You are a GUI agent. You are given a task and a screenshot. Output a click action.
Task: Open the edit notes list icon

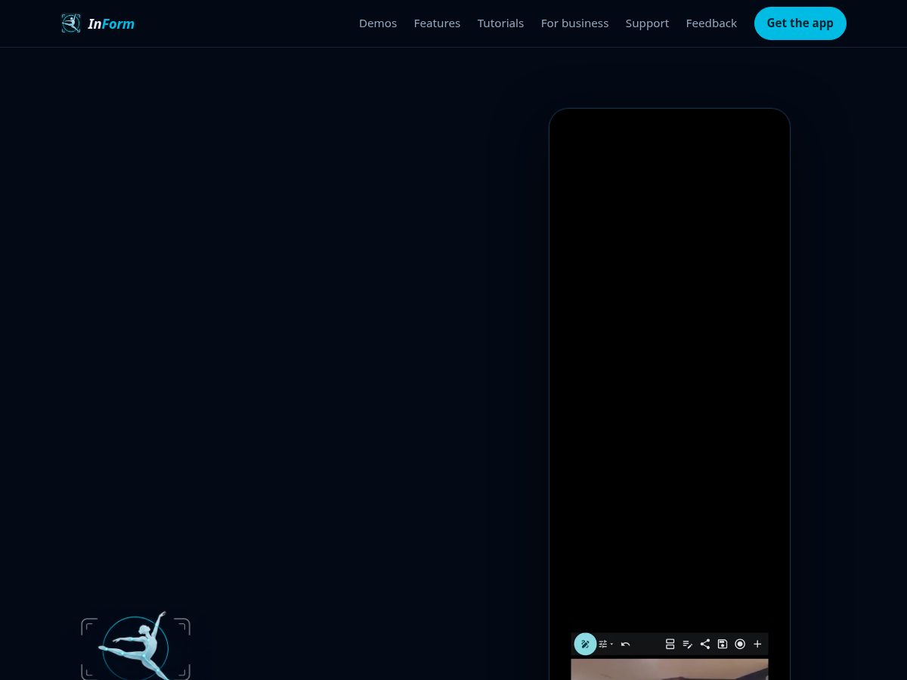point(687,644)
